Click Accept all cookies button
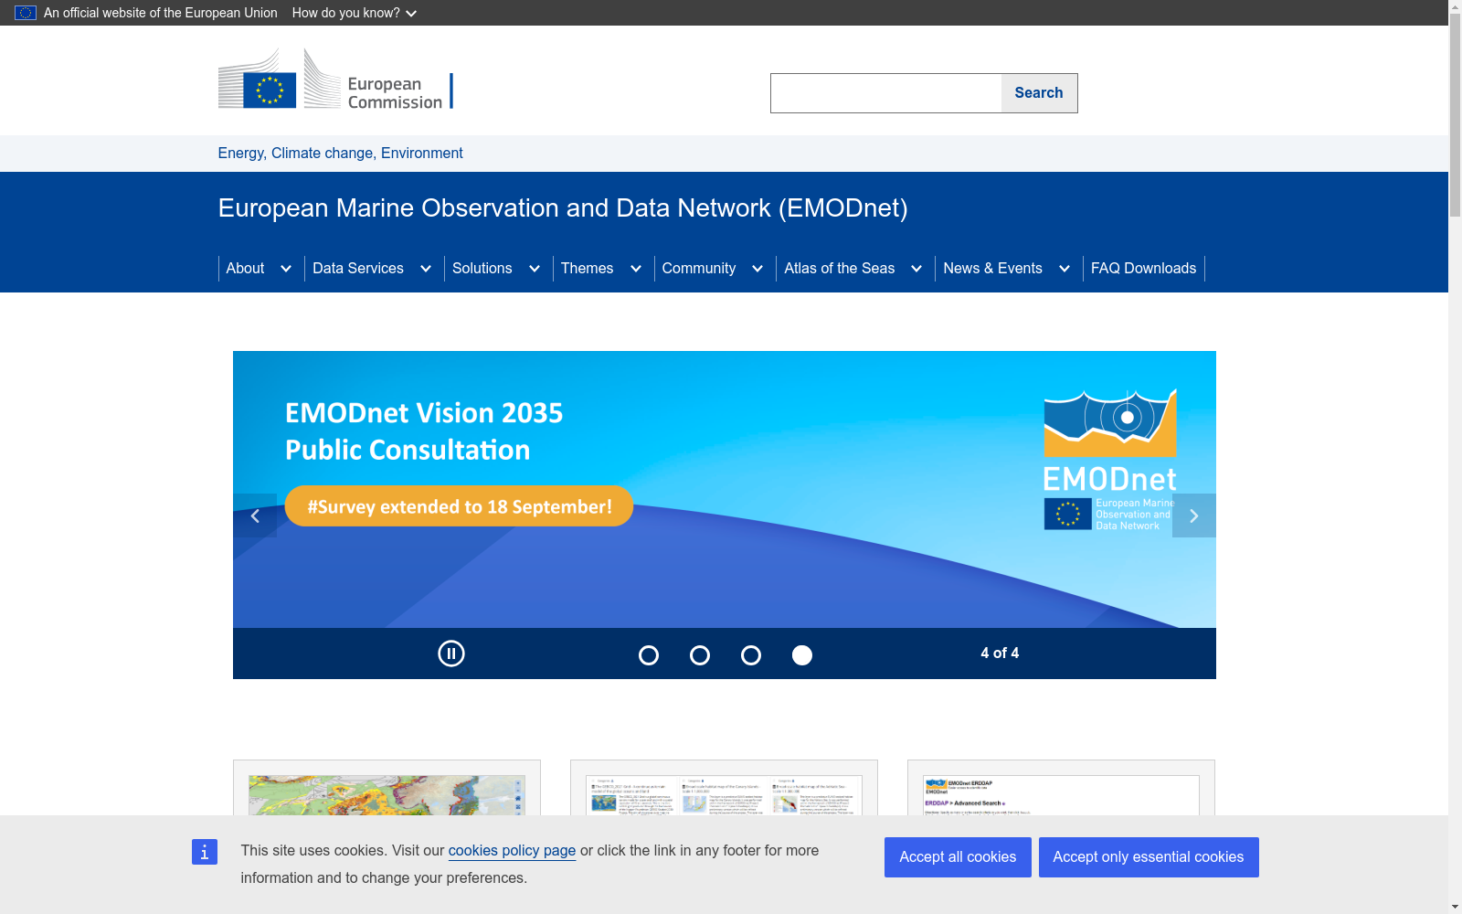The image size is (1462, 914). tap(958, 857)
